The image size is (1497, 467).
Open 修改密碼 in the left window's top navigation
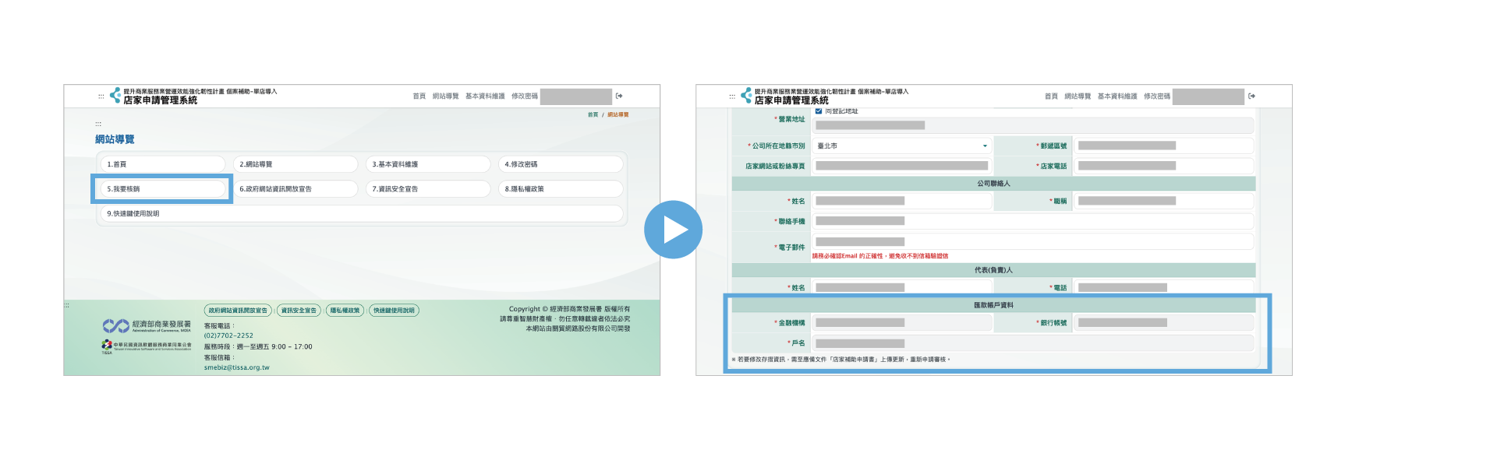[x=525, y=97]
